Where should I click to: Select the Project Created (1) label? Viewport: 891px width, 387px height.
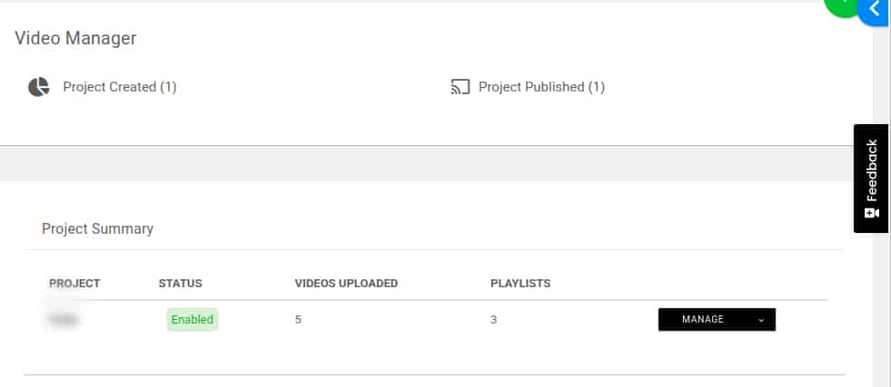coord(120,87)
